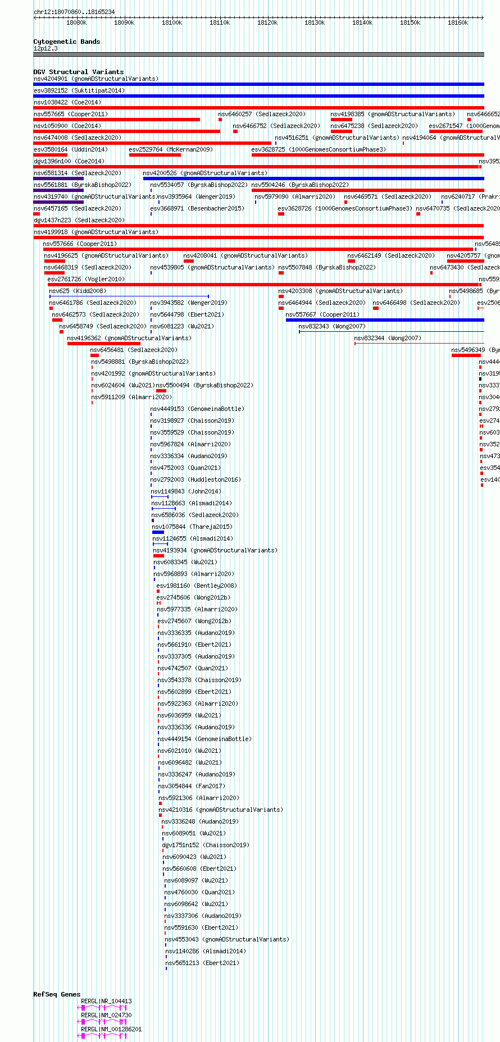The width and height of the screenshot is (500, 1042).
Task: Click the DGV Structural Variants track title
Action: click(79, 72)
